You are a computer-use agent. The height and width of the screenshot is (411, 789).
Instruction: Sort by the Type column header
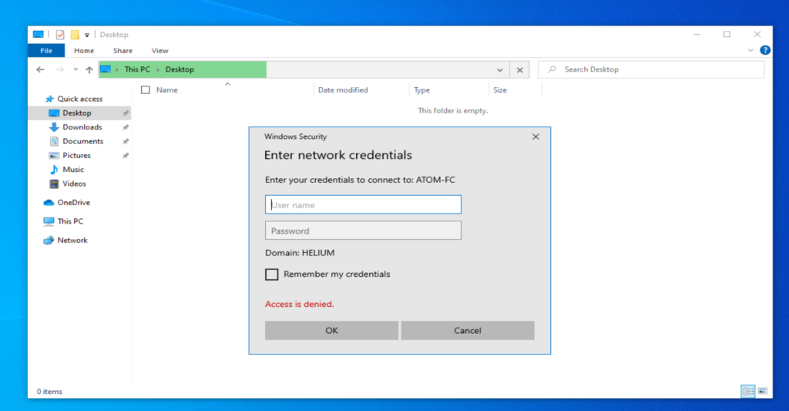click(421, 90)
